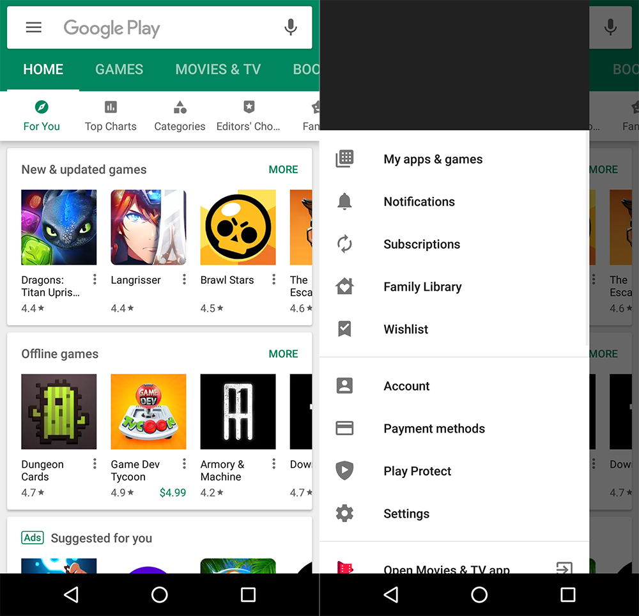639x616 pixels.
Task: Open the hamburger menu in the left screen
Action: (33, 27)
